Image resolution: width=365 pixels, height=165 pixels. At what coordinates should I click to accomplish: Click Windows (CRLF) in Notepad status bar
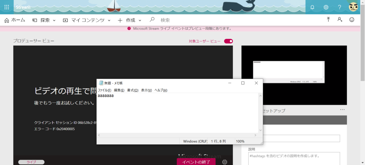(195, 141)
